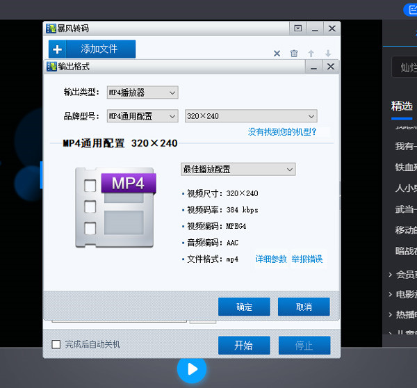
Task: Clear file list with trash icon
Action: [294, 54]
